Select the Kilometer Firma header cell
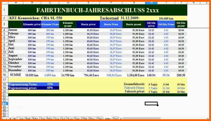Viewport: 211px width, 121px height. 50,24
